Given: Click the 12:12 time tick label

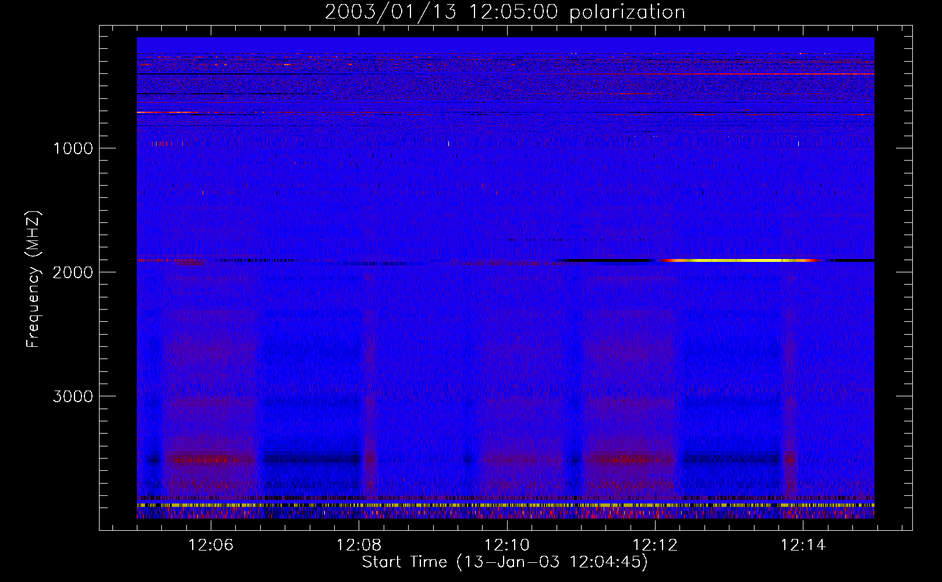Looking at the screenshot, I should 656,545.
